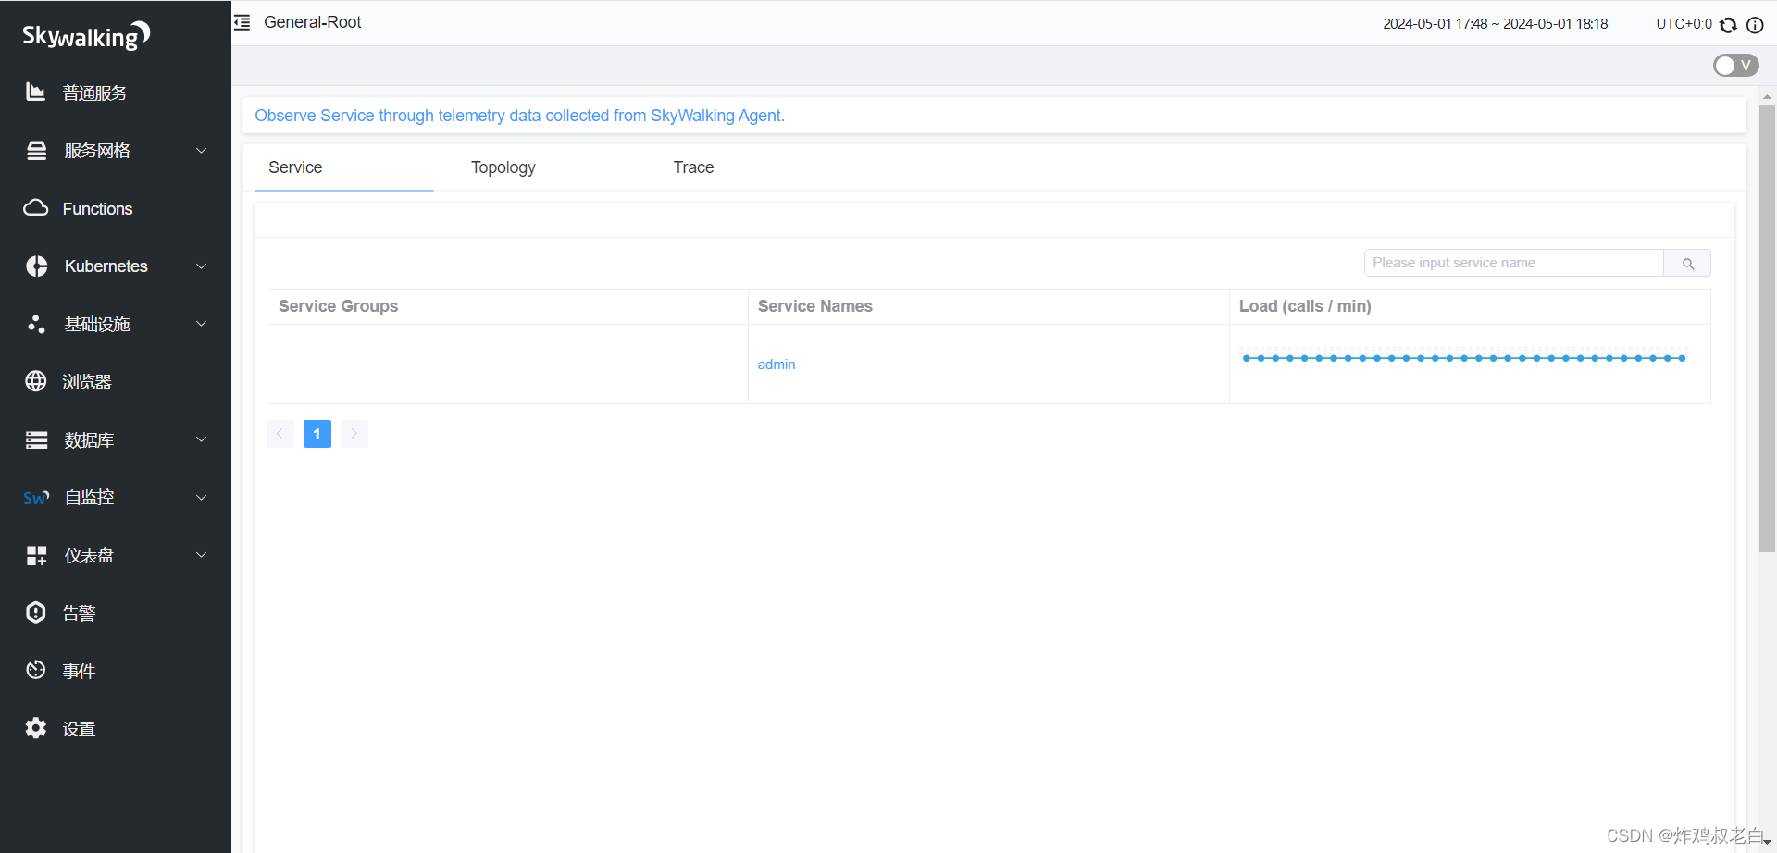Open the 普通服务 chart icon
The width and height of the screenshot is (1777, 853).
(35, 92)
